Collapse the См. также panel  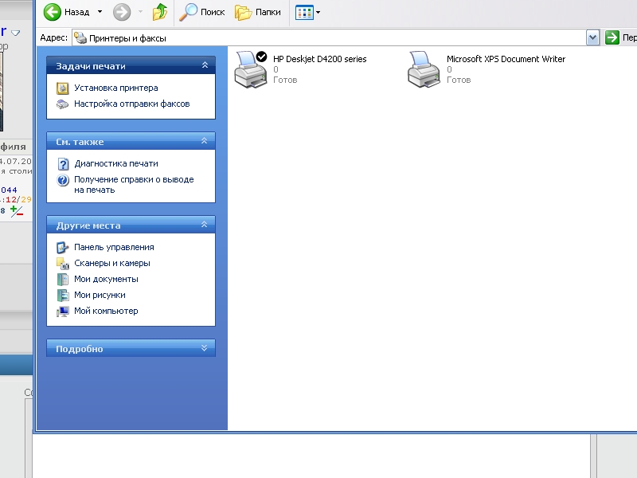pos(205,142)
